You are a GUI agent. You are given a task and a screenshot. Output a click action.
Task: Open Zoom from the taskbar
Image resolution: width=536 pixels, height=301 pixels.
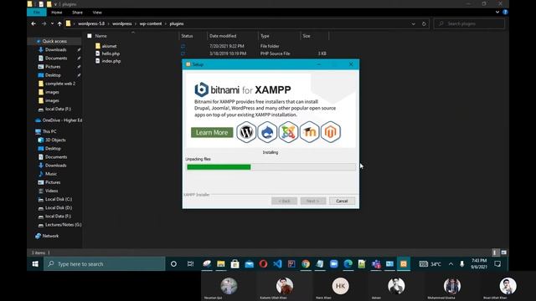point(334,264)
